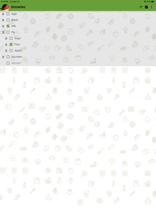Check the Sugar checkbox
The height and width of the screenshot is (209, 156).
(x=11, y=38)
